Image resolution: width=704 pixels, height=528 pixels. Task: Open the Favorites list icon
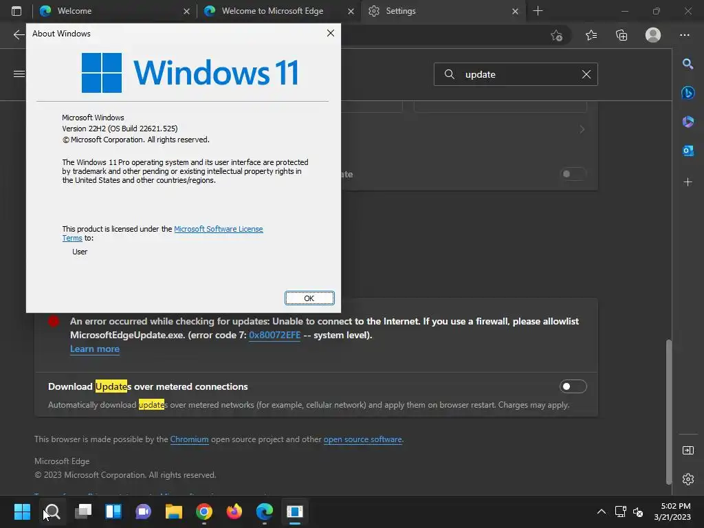point(591,35)
